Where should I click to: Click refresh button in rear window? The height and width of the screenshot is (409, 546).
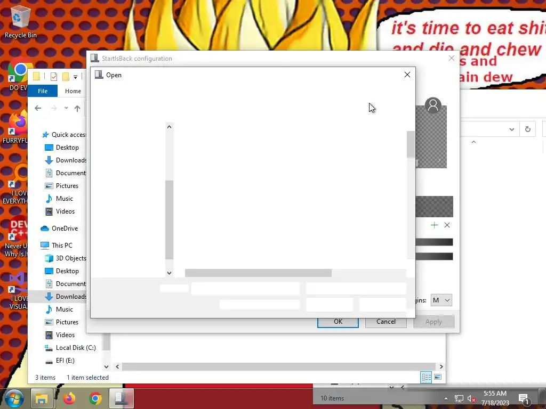click(527, 129)
